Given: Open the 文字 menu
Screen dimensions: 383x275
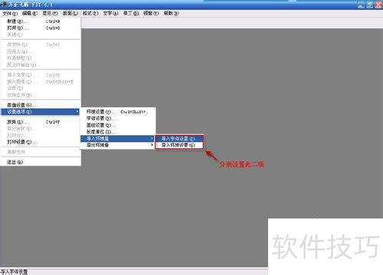Looking at the screenshot, I should tap(110, 13).
